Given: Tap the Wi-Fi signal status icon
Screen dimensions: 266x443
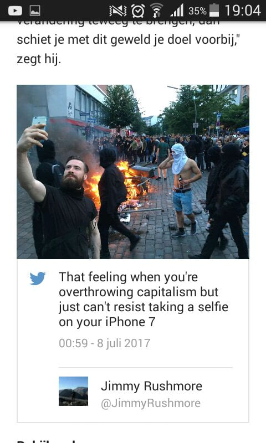Looking at the screenshot, I should [157, 11].
